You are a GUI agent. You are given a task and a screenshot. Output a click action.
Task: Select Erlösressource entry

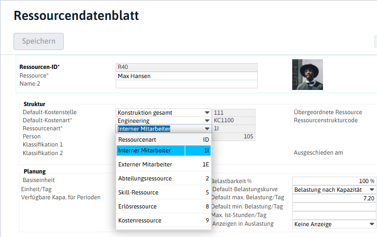(x=164, y=206)
